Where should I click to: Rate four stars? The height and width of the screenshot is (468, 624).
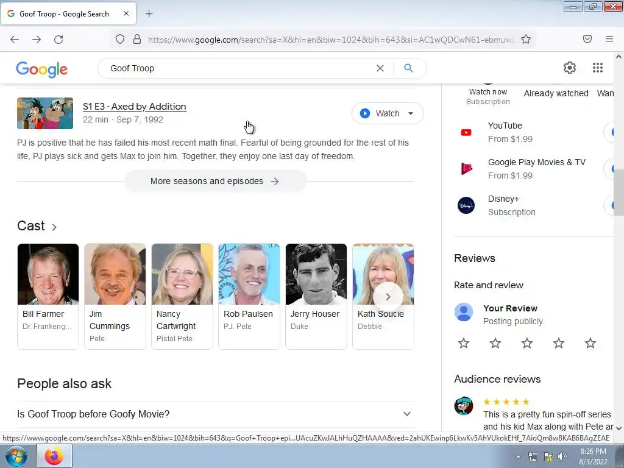tap(559, 343)
